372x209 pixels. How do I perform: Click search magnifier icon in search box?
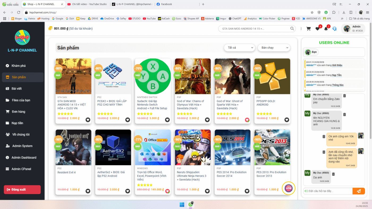point(292,29)
